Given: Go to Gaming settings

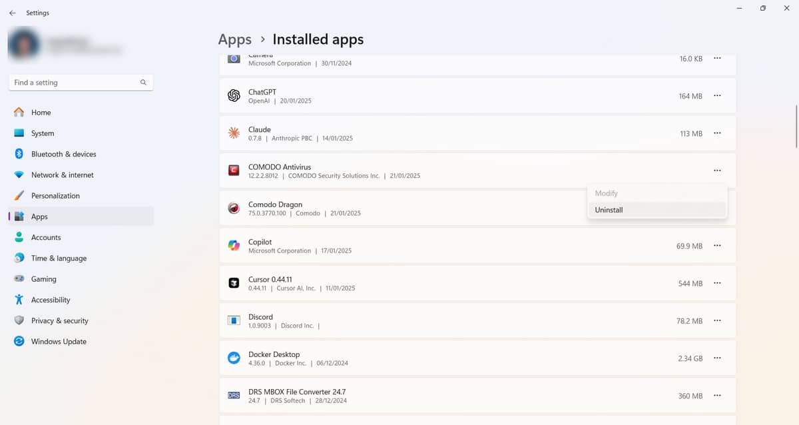Looking at the screenshot, I should click(81, 279).
